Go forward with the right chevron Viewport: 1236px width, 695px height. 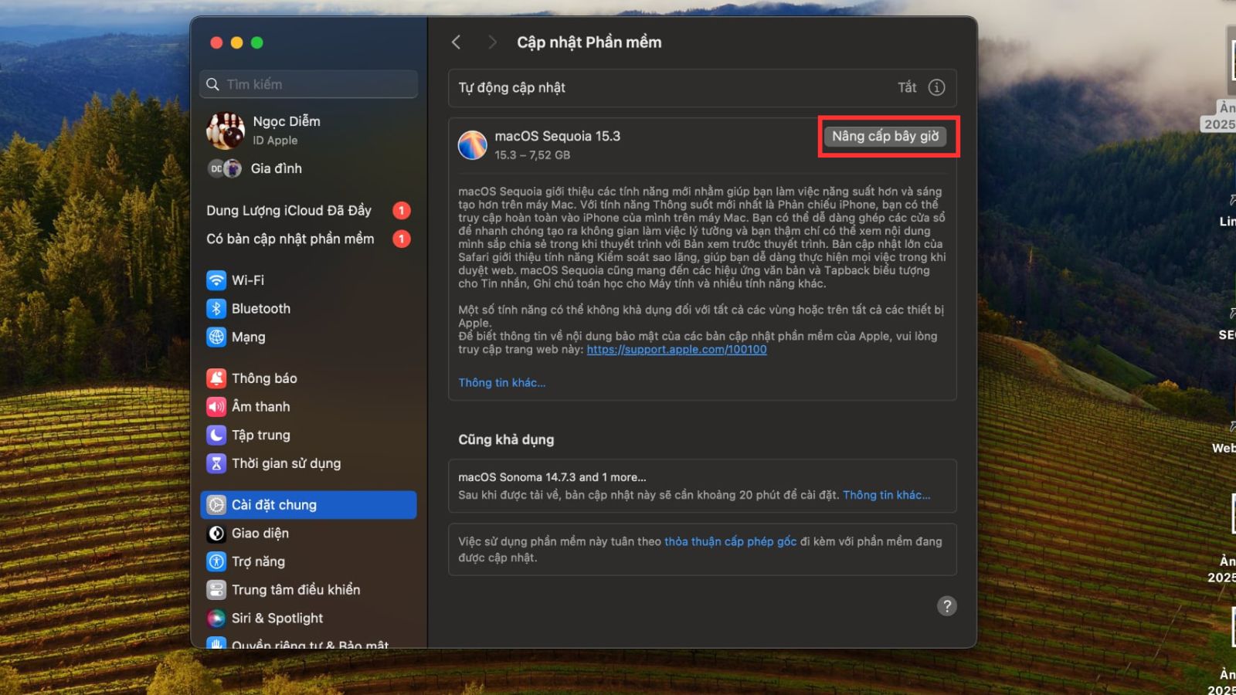click(x=492, y=42)
